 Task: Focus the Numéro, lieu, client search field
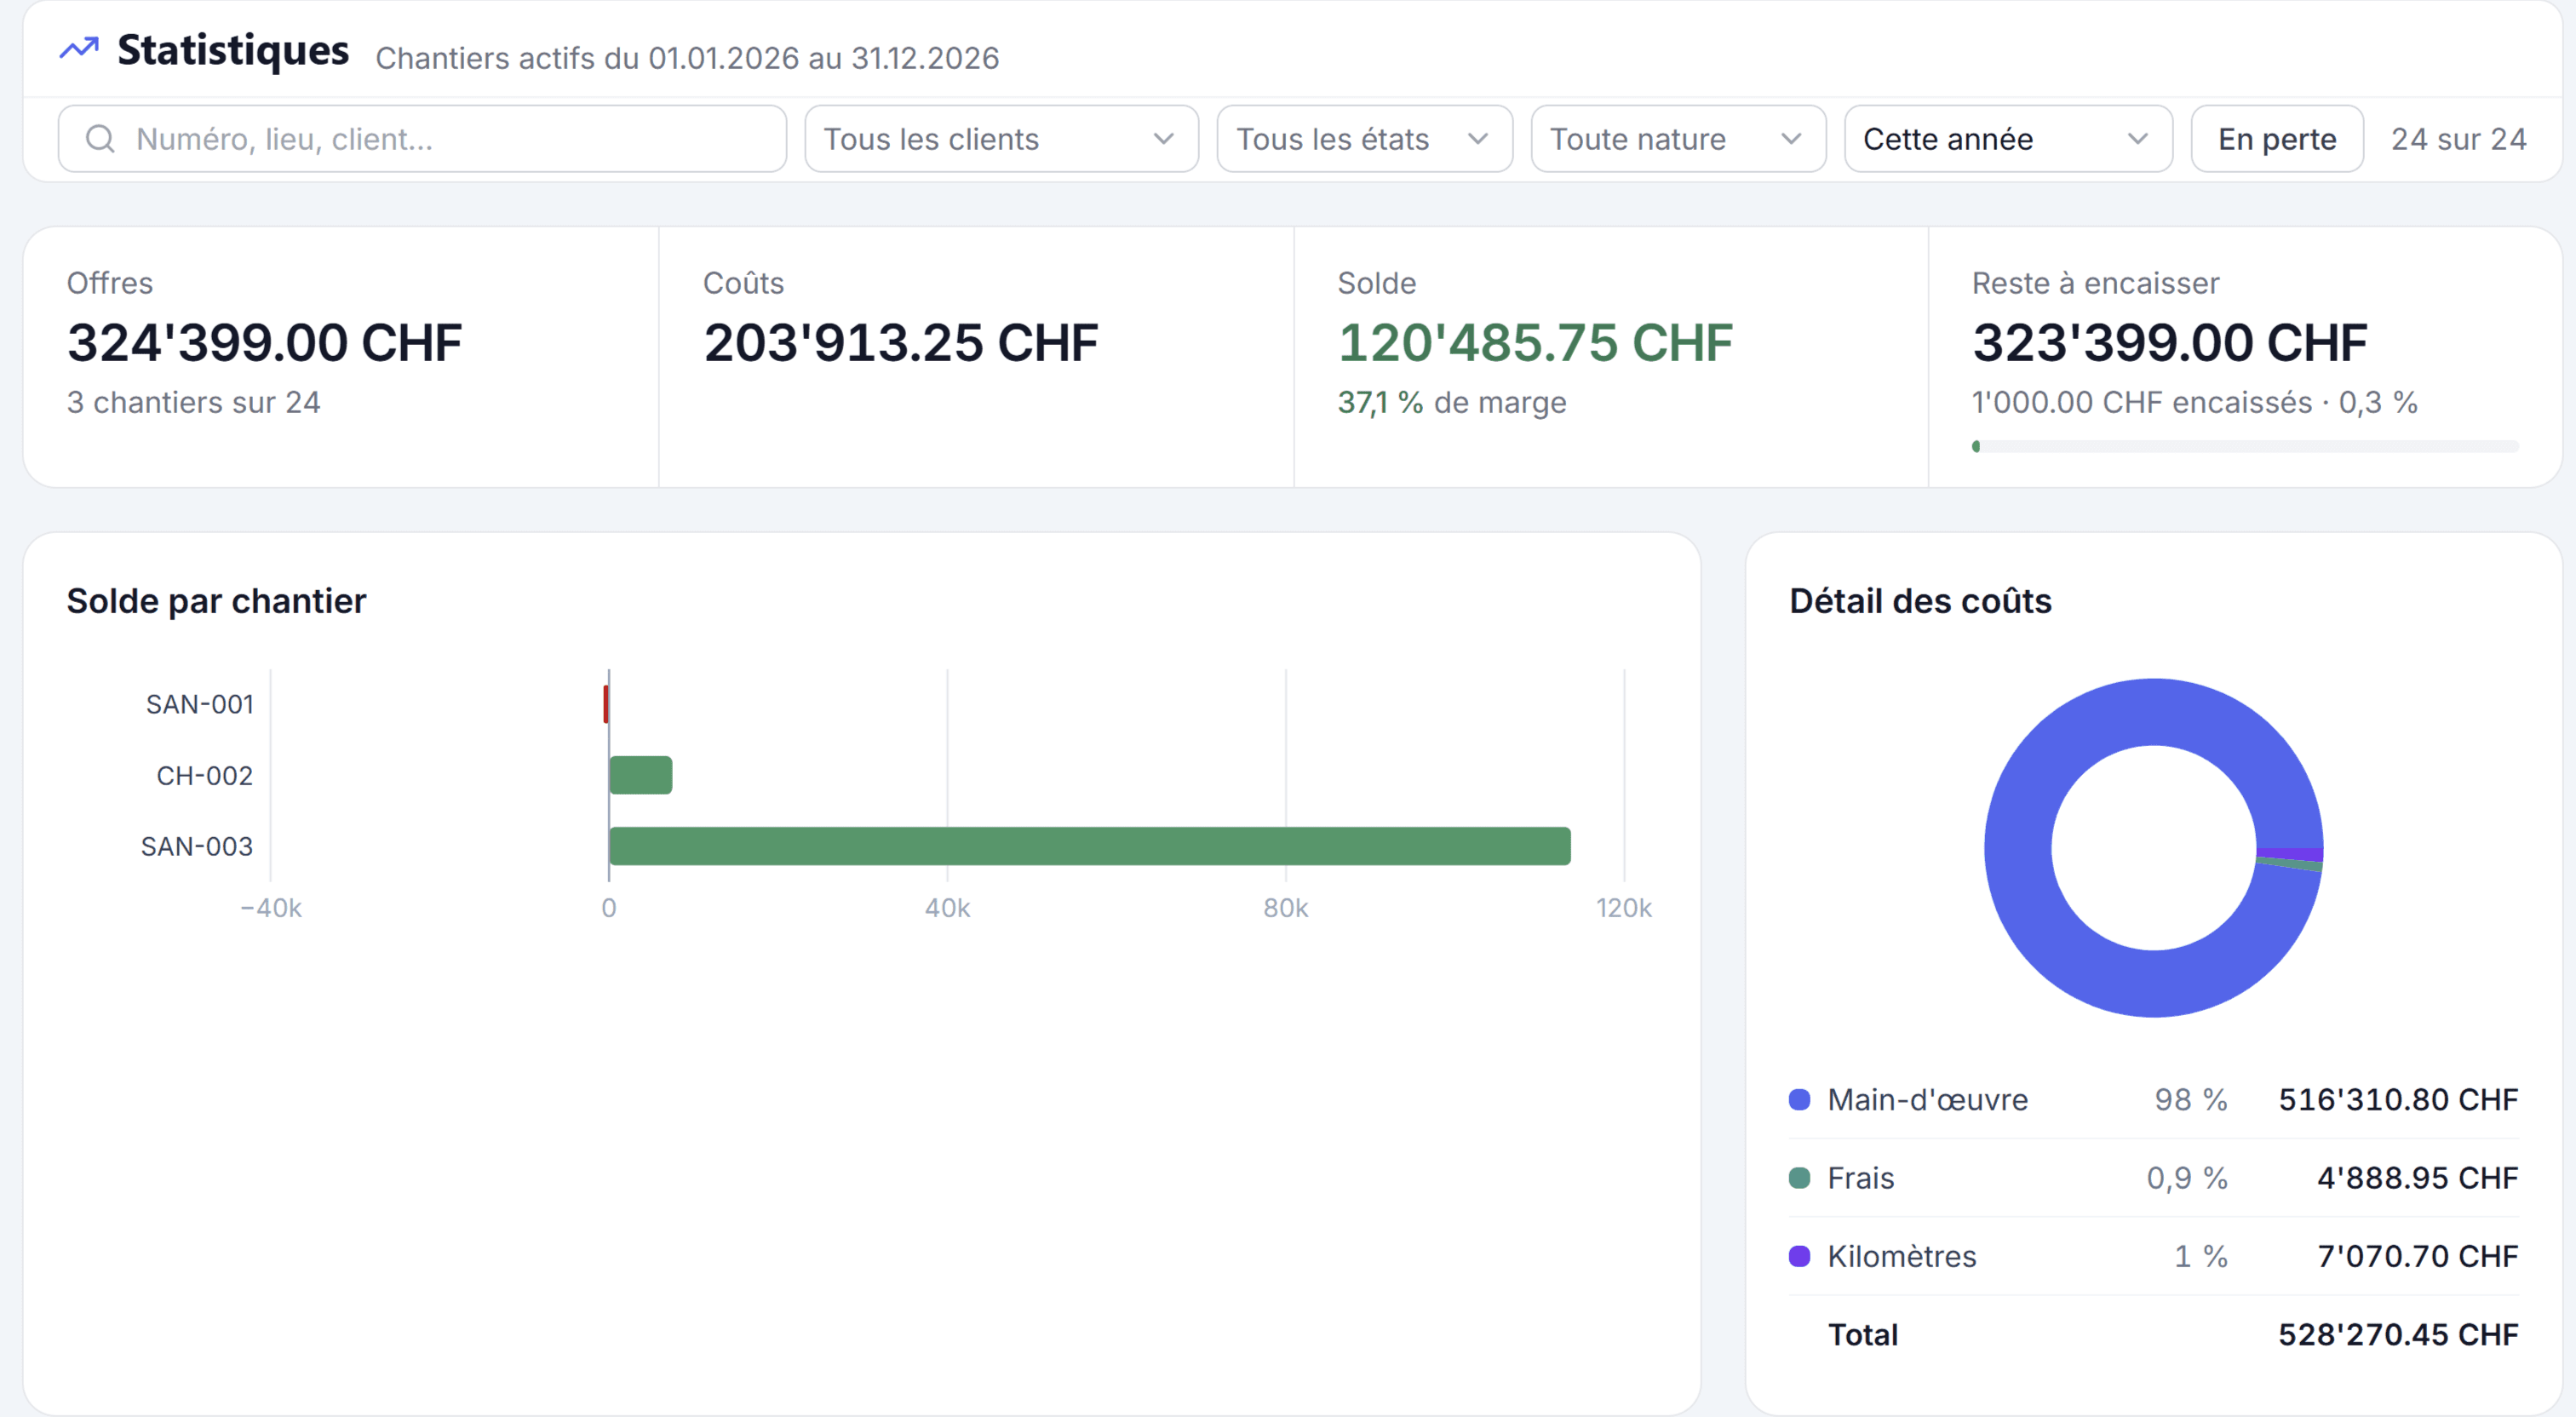tap(422, 139)
